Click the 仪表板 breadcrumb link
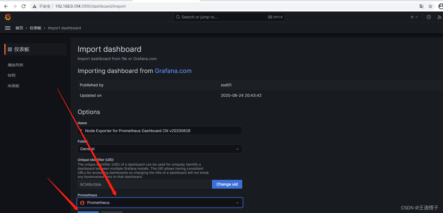 [x=35, y=28]
